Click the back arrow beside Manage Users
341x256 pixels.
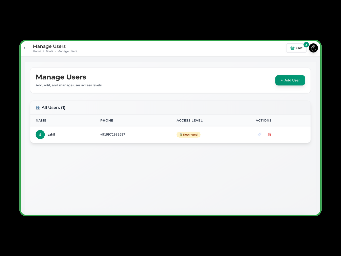(x=26, y=48)
